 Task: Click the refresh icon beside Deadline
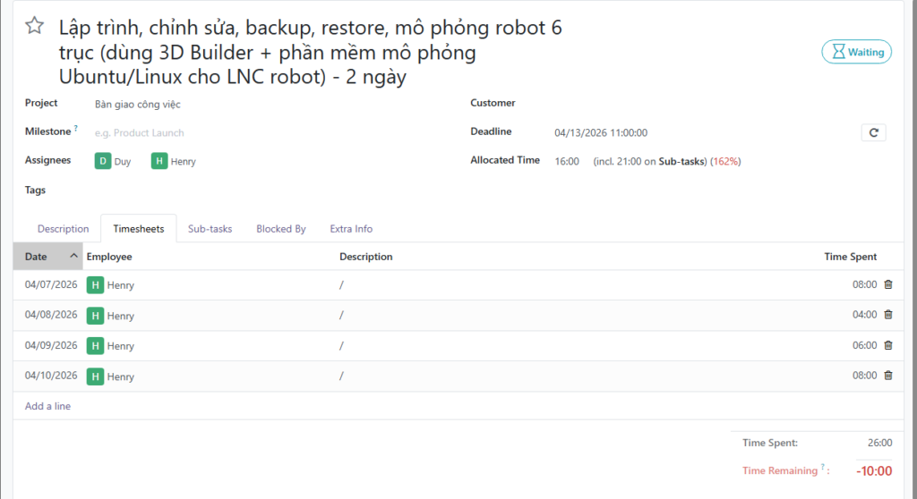[873, 132]
